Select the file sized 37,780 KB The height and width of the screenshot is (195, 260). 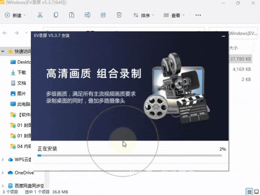(240, 59)
